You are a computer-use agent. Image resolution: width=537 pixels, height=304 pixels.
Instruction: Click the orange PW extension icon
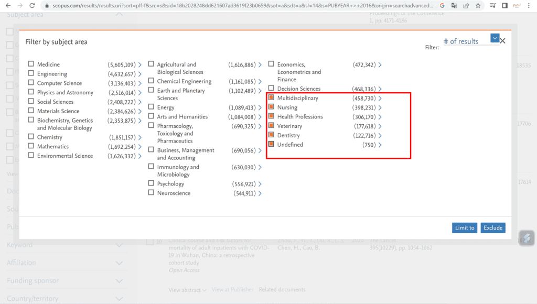(517, 6)
